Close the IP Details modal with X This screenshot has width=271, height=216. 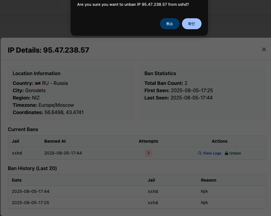point(264,50)
